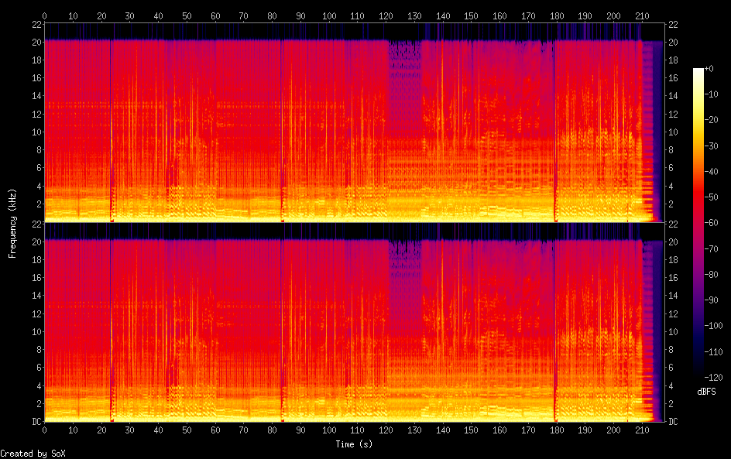
Task: Click the 'Frequency (kHz)' vertical axis label
Action: click(x=12, y=223)
